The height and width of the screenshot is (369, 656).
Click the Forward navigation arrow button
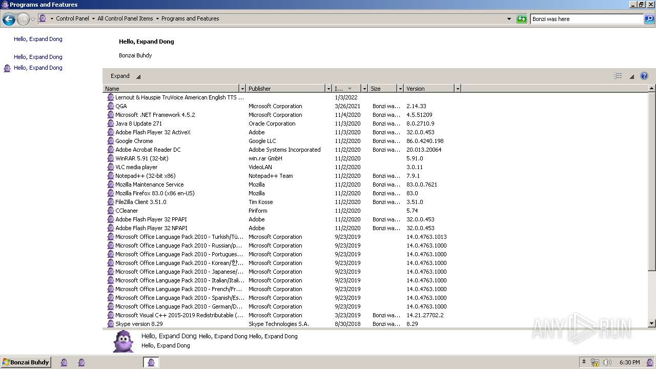(23, 19)
